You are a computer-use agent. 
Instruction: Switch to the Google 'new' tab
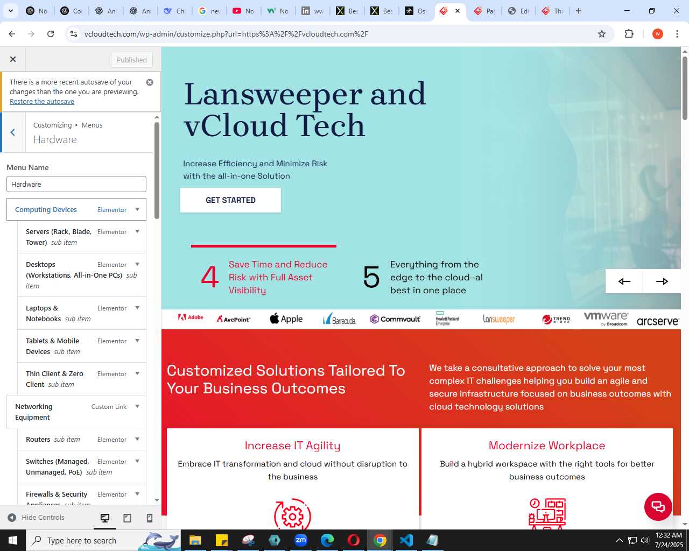point(209,11)
